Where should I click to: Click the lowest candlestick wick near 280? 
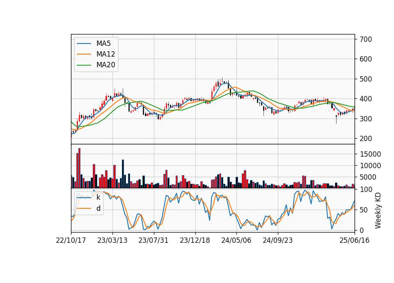coord(336,119)
